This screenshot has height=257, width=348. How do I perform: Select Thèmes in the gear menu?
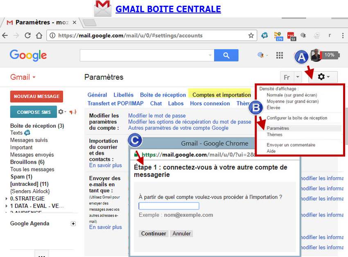coord(275,135)
